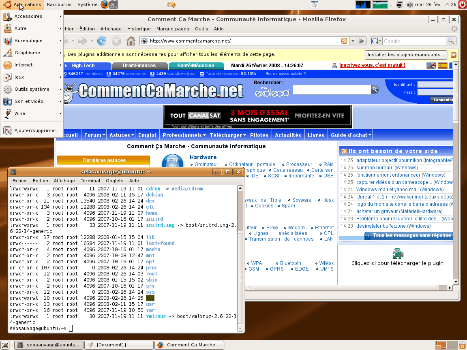Go to Firefox home page
This screenshot has width=467, height=350.
pos(131,41)
